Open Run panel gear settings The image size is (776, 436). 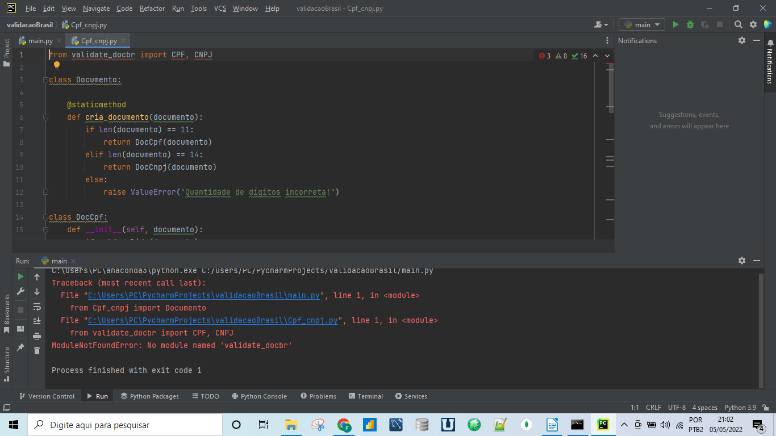741,260
